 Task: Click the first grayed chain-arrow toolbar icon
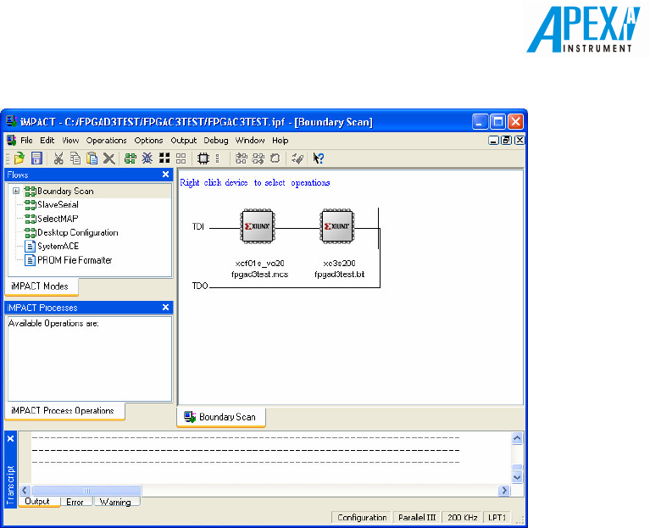coord(241,158)
